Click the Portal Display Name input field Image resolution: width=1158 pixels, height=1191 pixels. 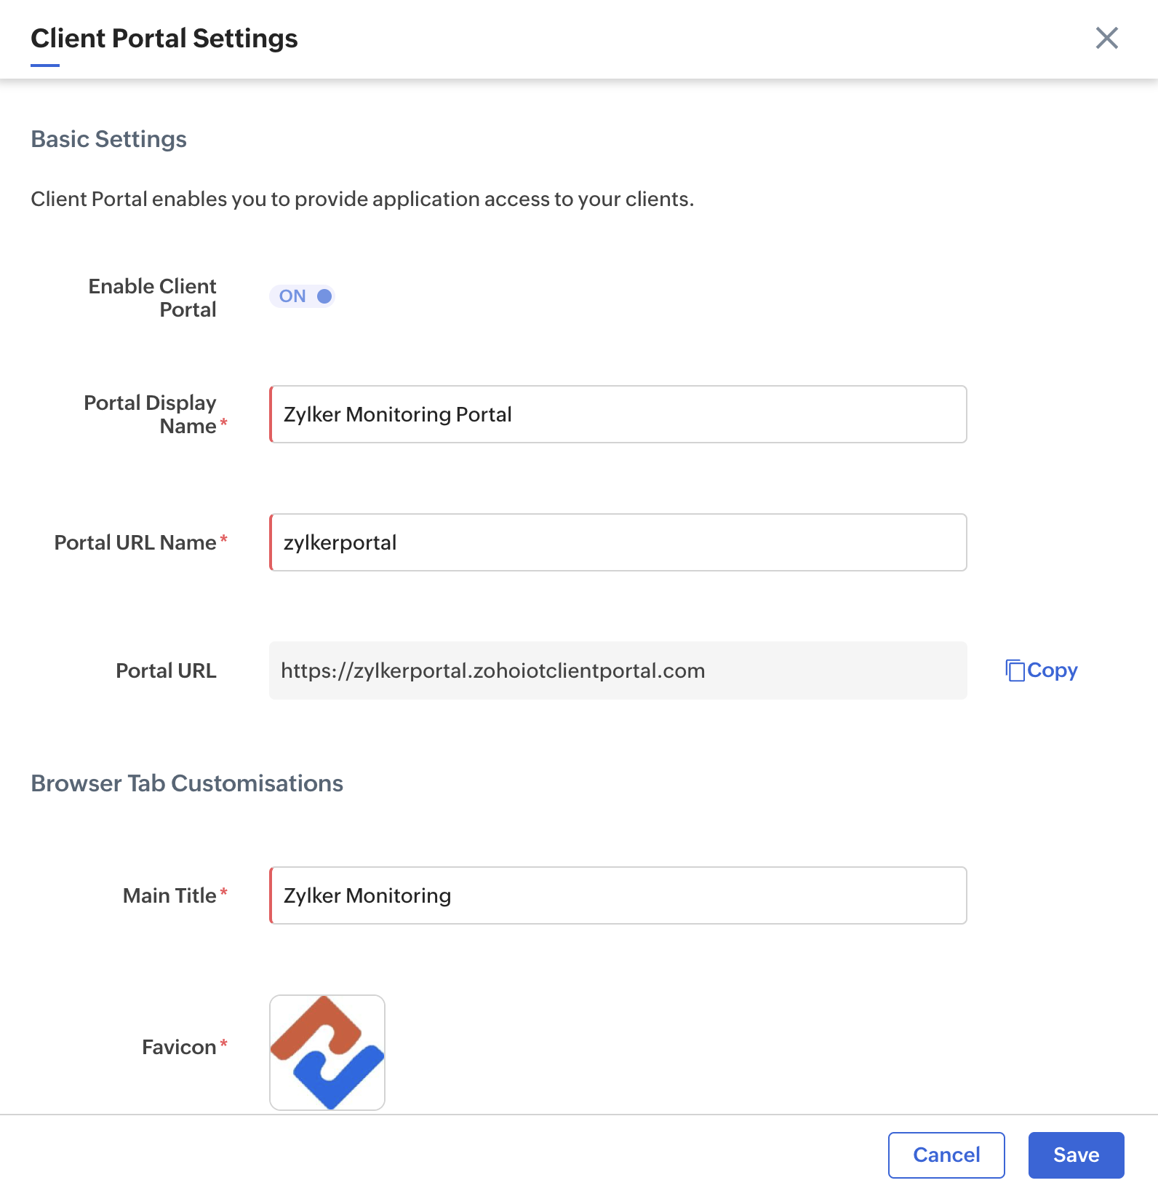click(x=618, y=414)
